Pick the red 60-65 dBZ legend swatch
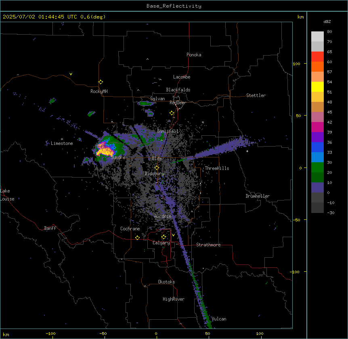The width and height of the screenshot is (348, 339). pyautogui.click(x=317, y=56)
